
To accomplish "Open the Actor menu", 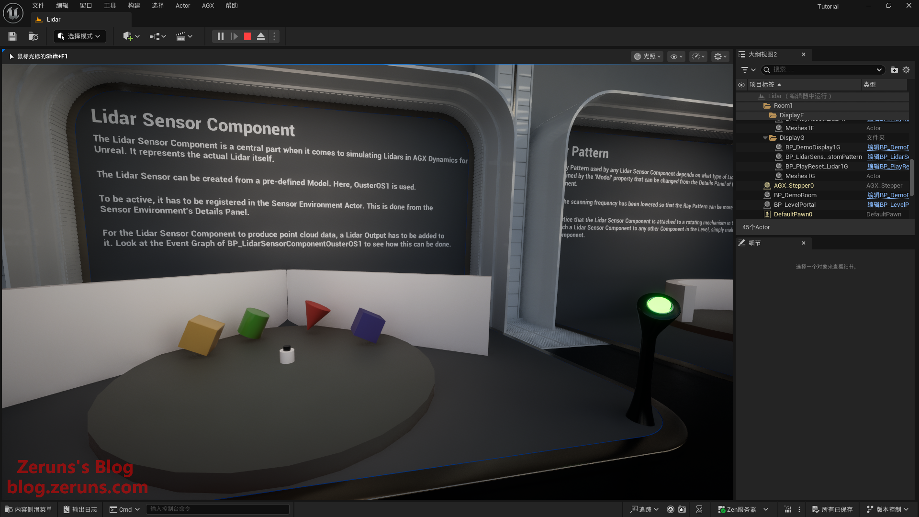I will point(182,6).
